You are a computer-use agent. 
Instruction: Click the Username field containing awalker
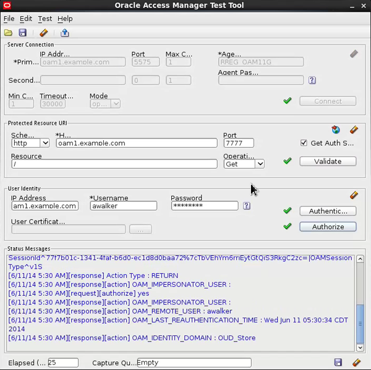pos(123,206)
